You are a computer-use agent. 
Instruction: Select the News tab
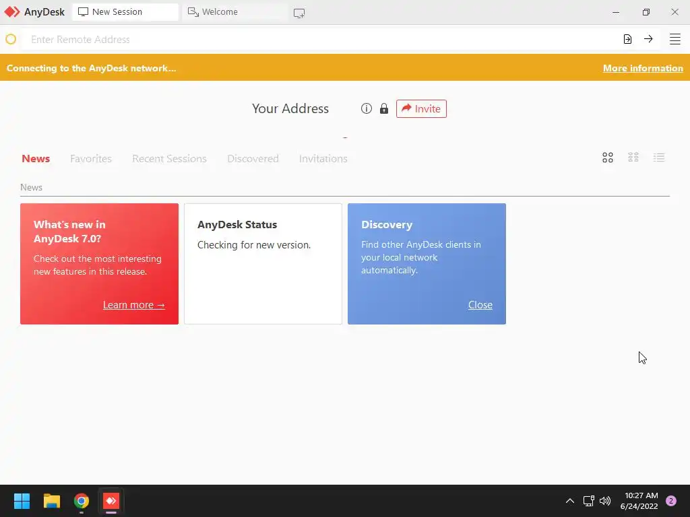click(x=36, y=159)
